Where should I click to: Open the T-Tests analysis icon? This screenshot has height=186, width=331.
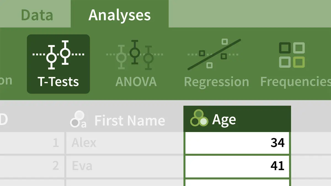(58, 55)
